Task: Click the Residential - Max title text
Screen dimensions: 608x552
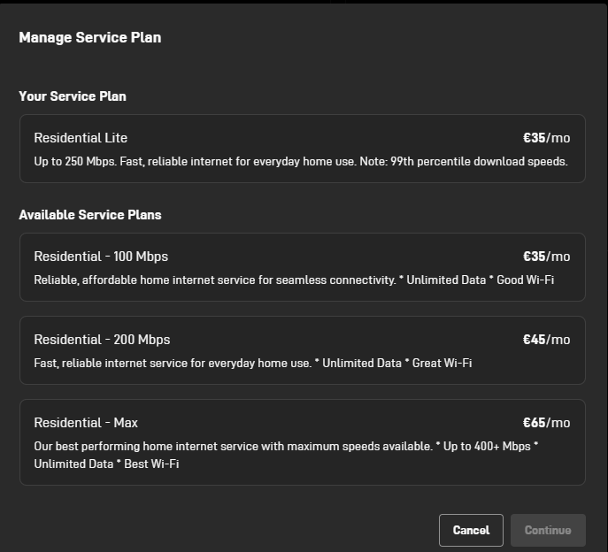Action: (x=86, y=423)
